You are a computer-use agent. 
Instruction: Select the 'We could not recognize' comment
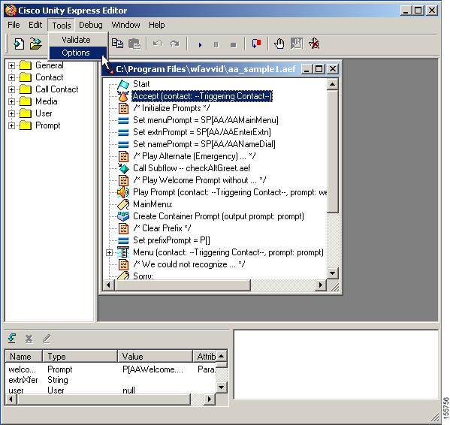[x=189, y=264]
